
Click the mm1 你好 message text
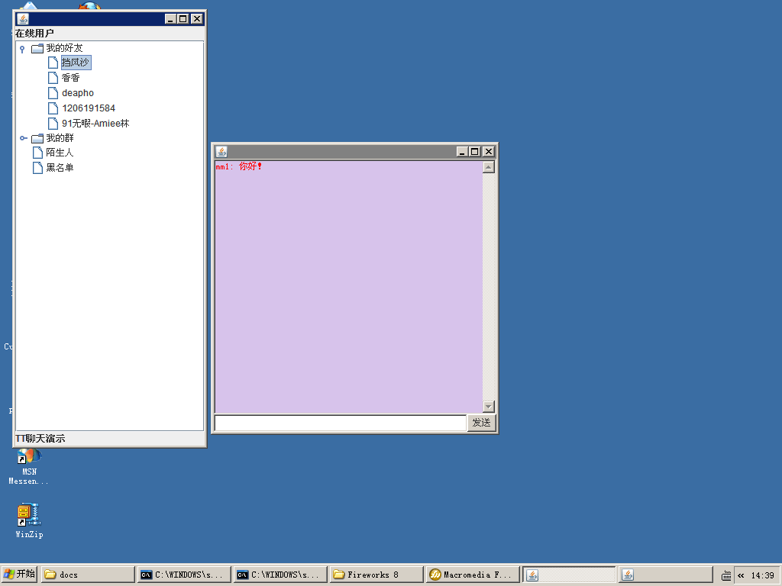click(239, 166)
